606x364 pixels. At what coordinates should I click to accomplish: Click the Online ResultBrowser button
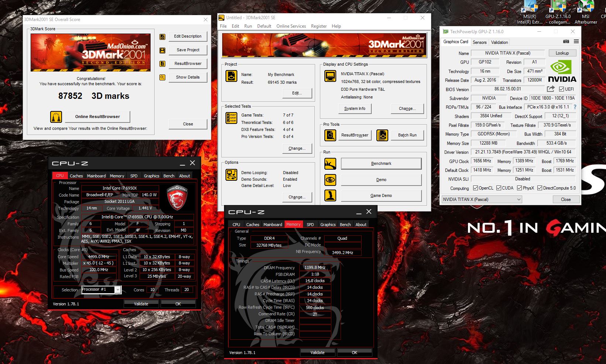(97, 117)
